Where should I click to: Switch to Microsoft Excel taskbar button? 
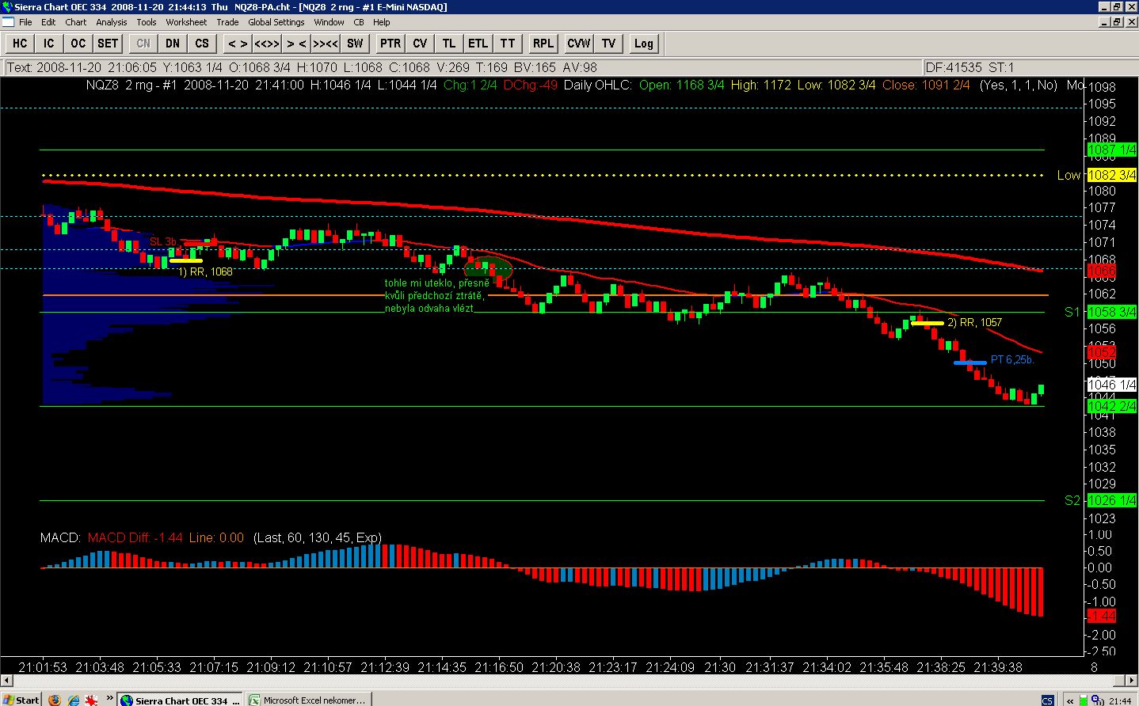click(x=308, y=700)
